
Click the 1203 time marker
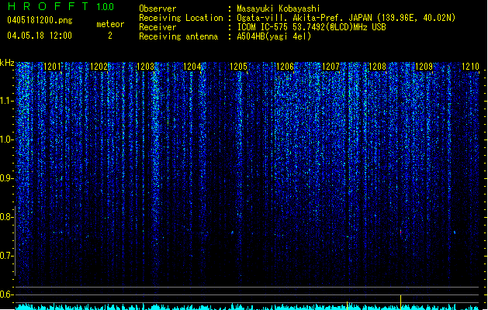145,67
